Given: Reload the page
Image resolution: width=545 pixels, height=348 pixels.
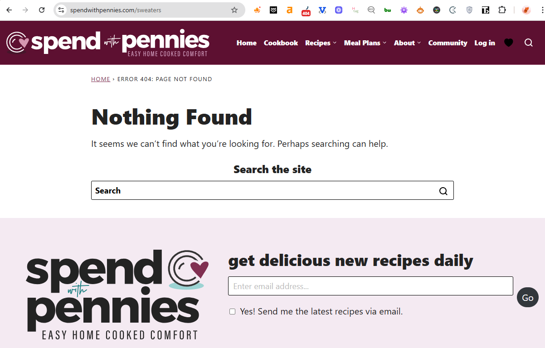Looking at the screenshot, I should [x=42, y=10].
